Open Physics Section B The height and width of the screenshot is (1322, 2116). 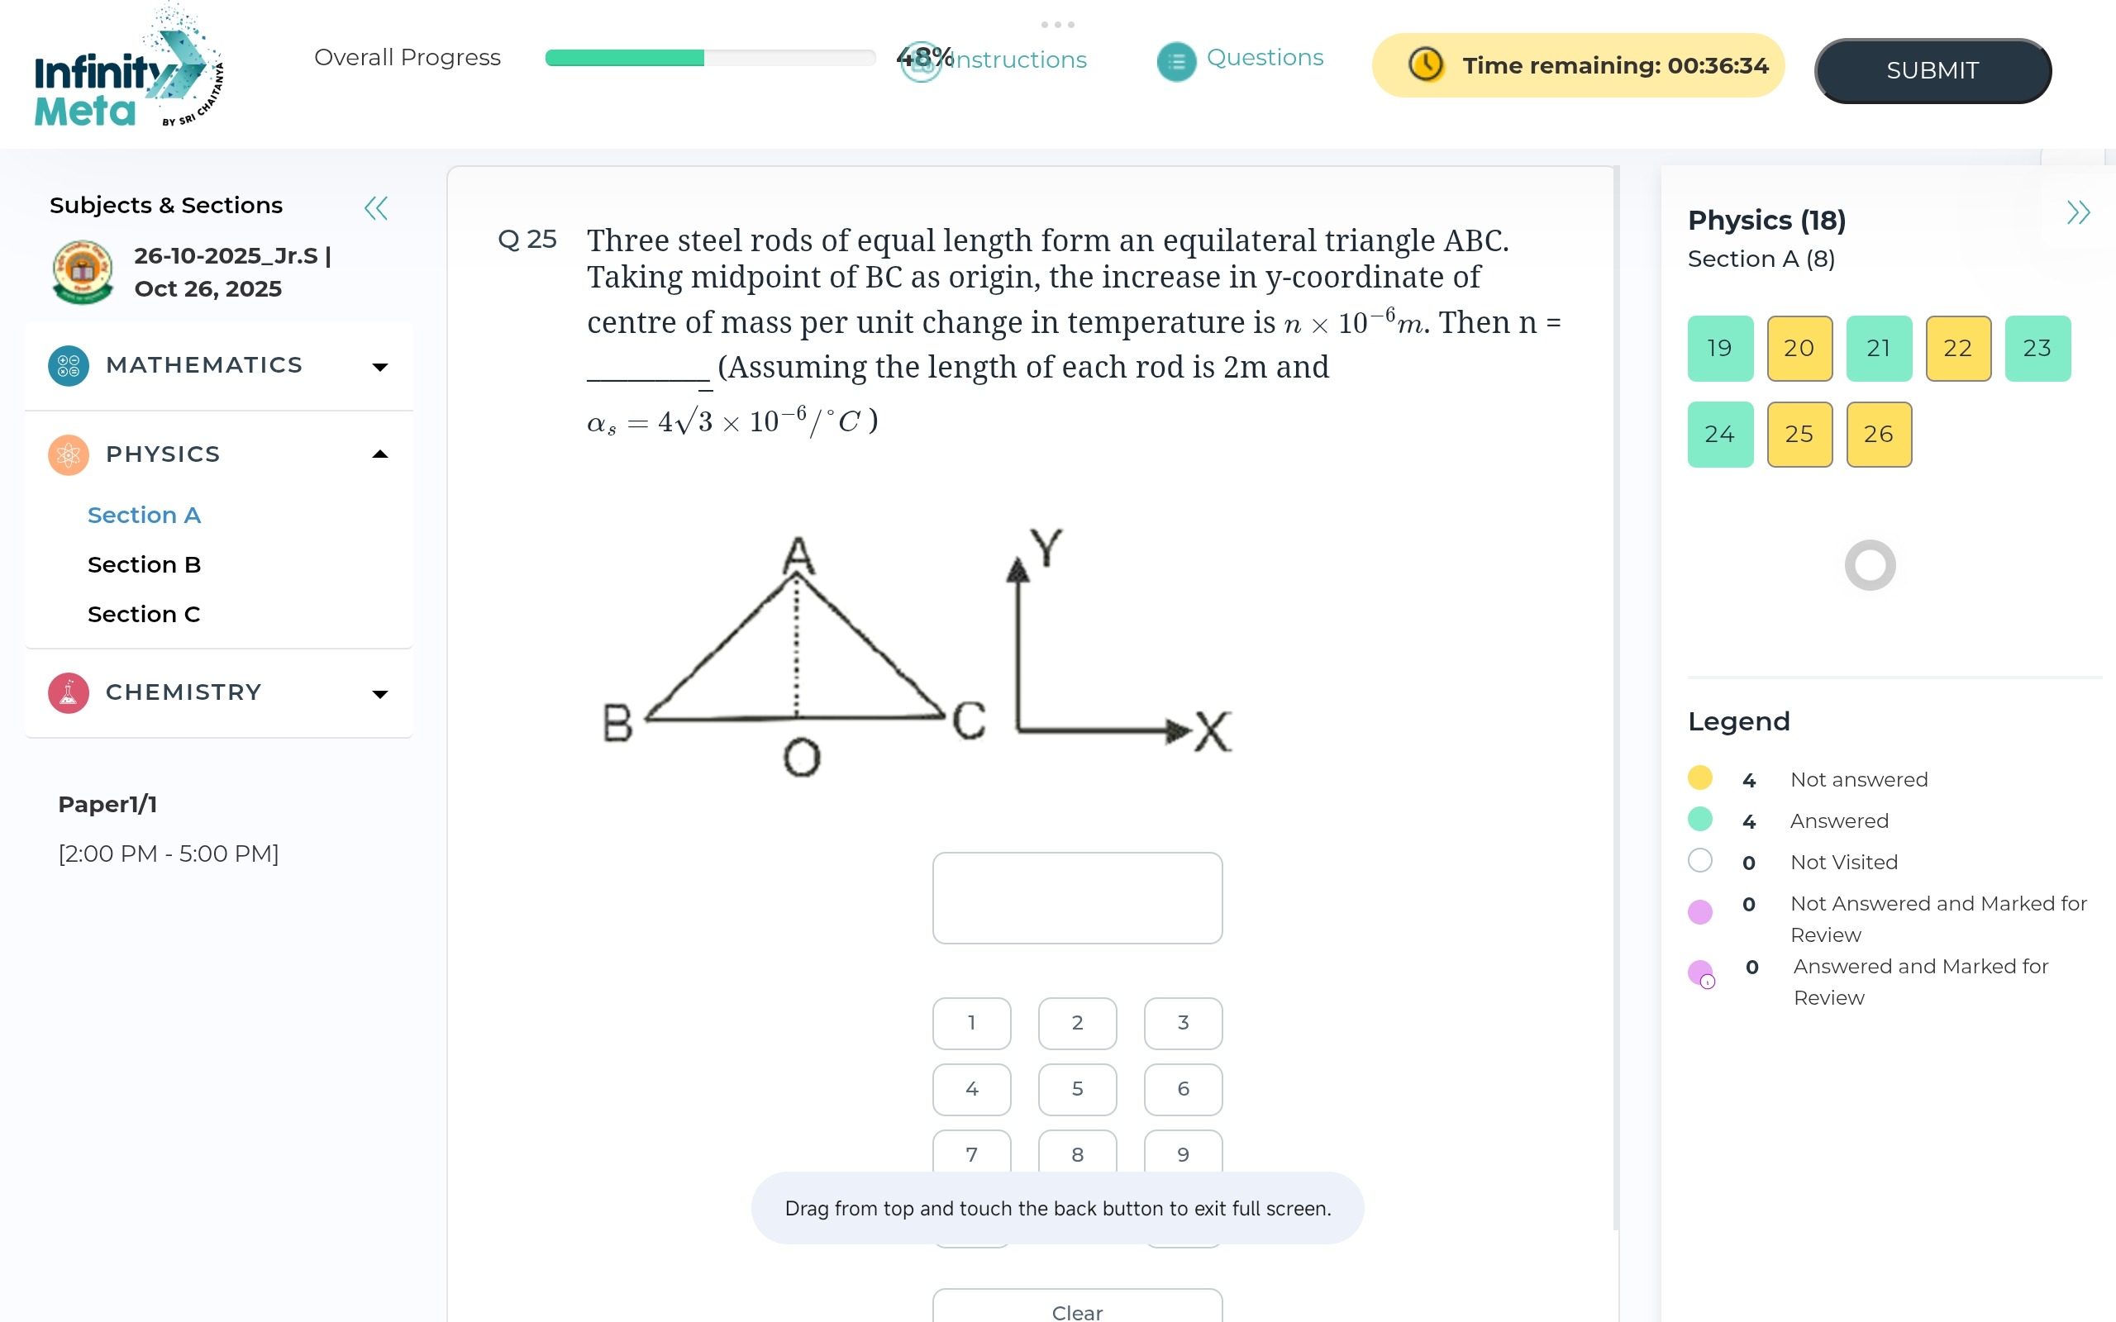coord(145,565)
